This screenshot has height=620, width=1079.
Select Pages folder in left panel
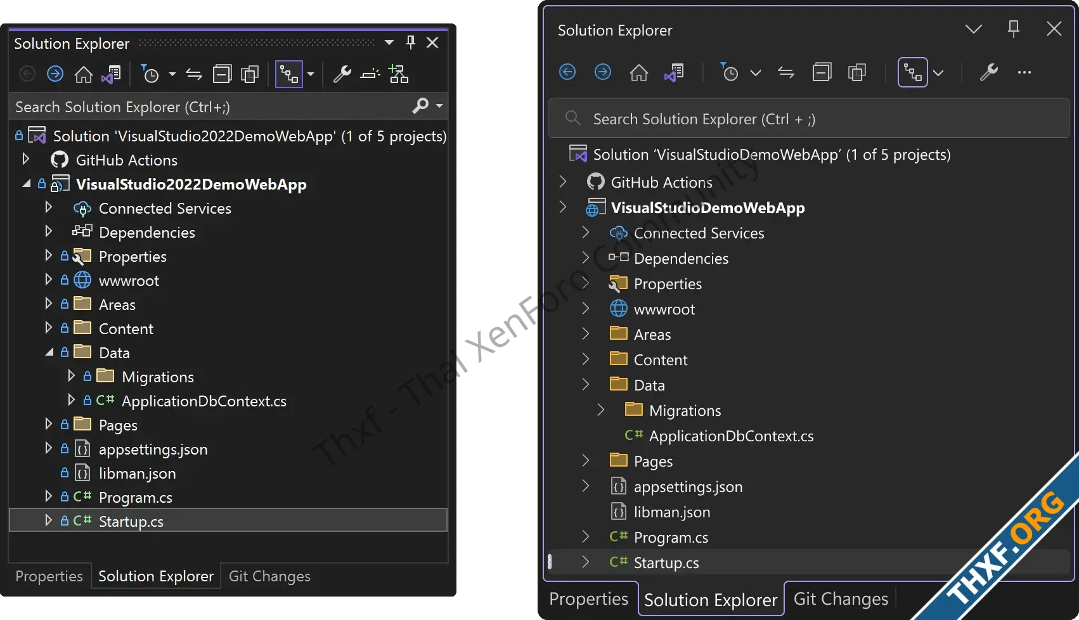click(118, 425)
